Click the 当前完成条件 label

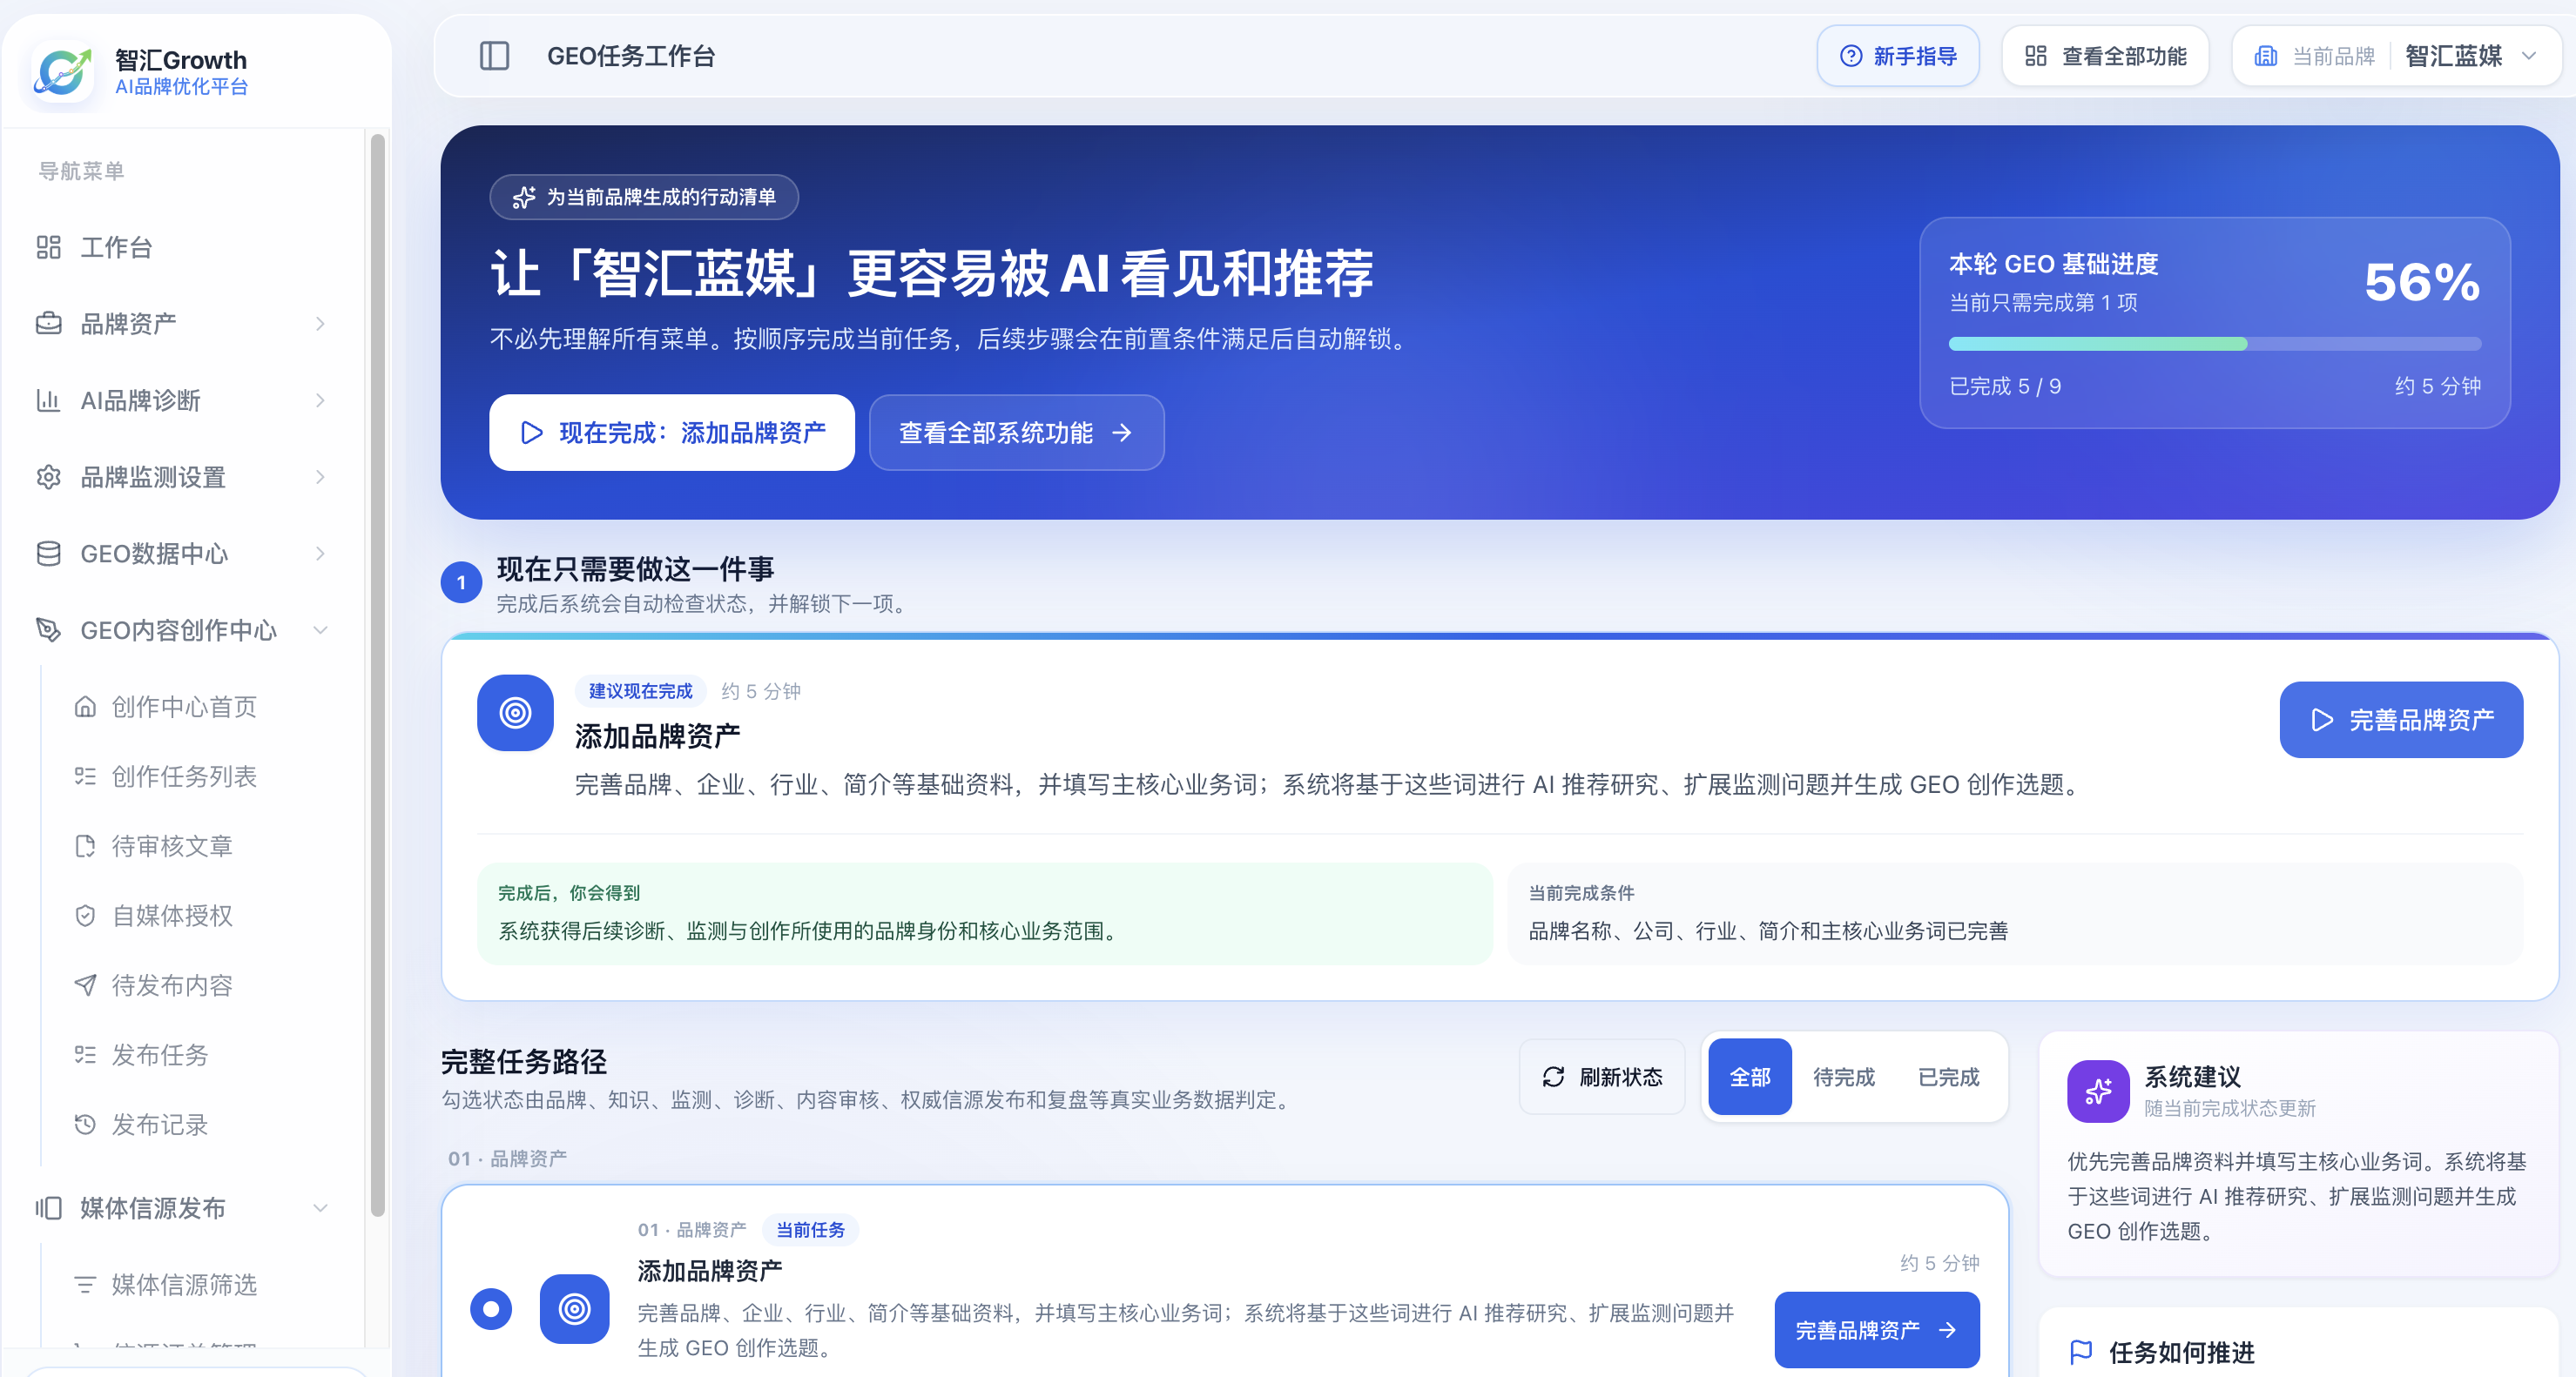[1581, 892]
